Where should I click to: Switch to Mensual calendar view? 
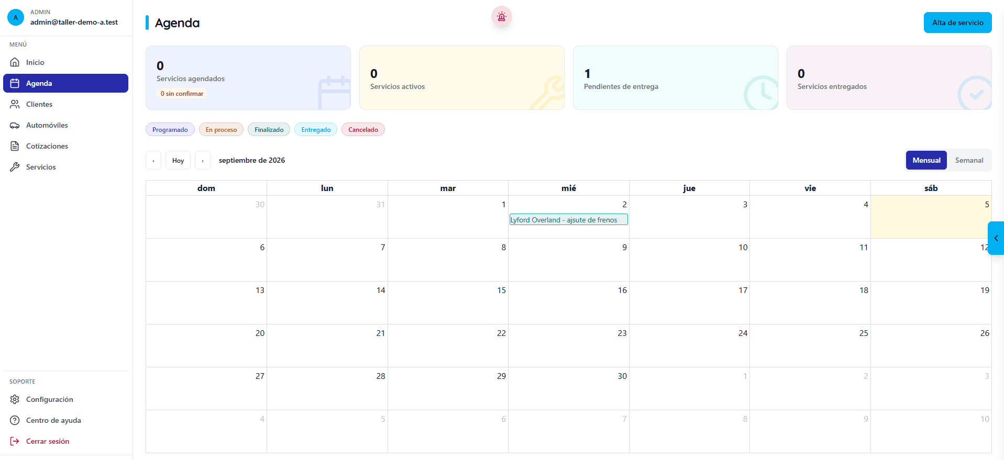tap(926, 160)
